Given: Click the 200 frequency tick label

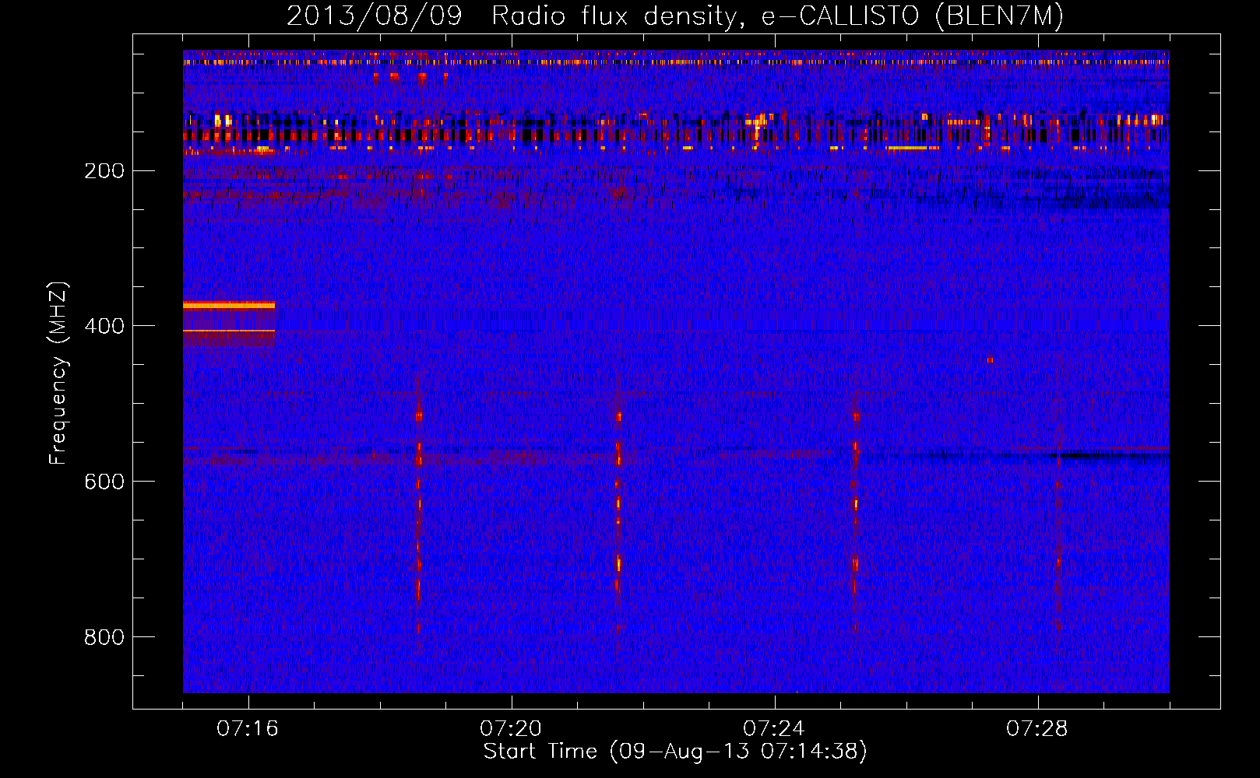Looking at the screenshot, I should (x=104, y=171).
